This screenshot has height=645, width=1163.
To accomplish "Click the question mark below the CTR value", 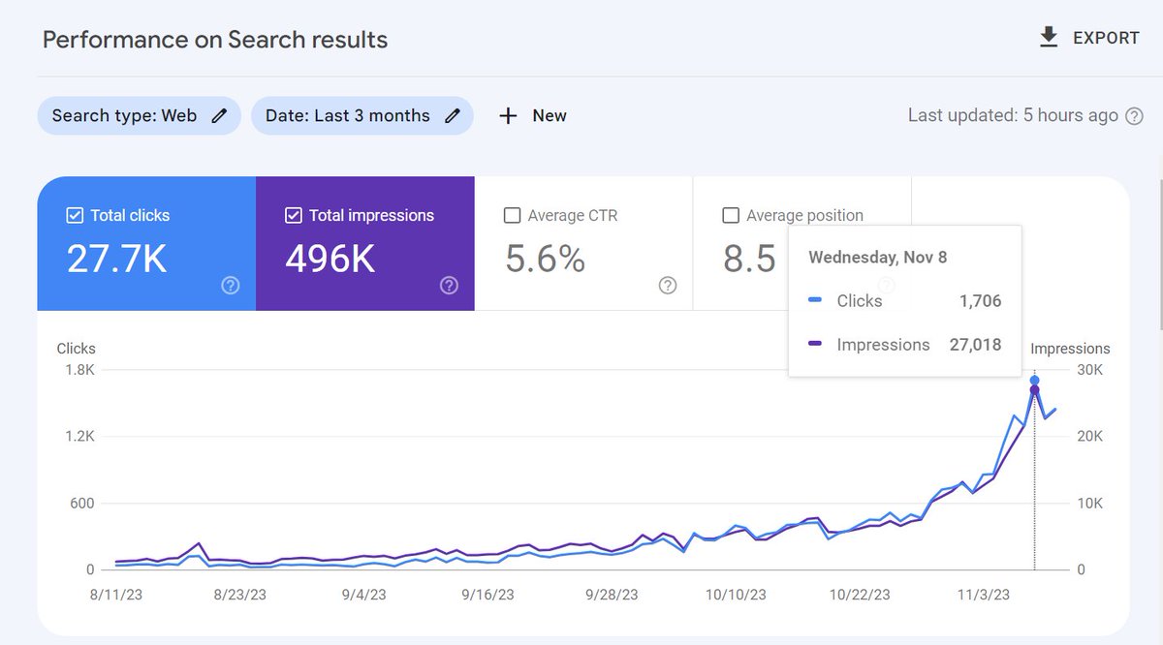I will tap(667, 286).
